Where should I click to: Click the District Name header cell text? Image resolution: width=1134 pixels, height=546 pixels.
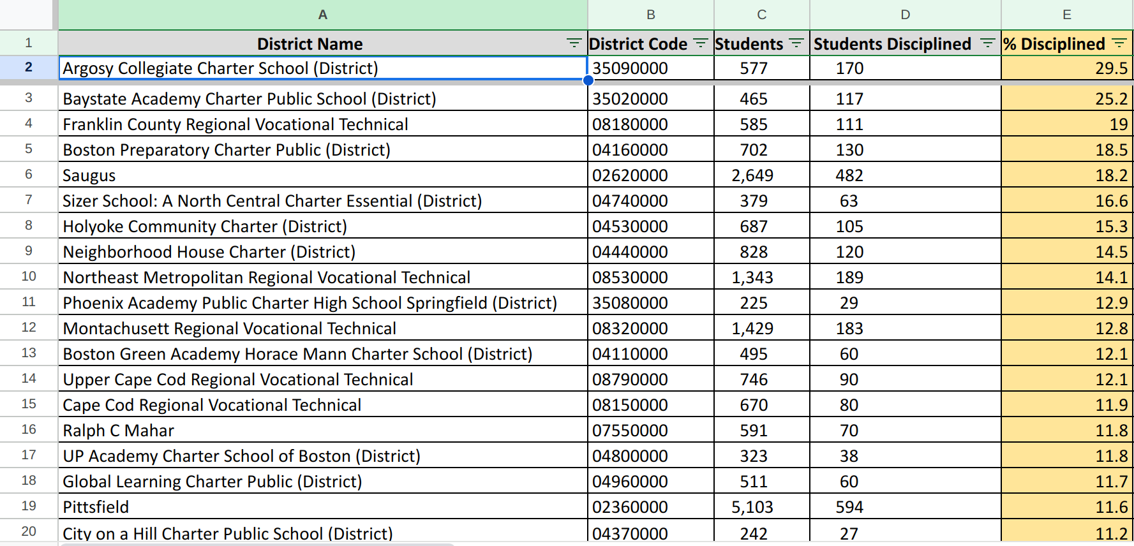coord(310,43)
